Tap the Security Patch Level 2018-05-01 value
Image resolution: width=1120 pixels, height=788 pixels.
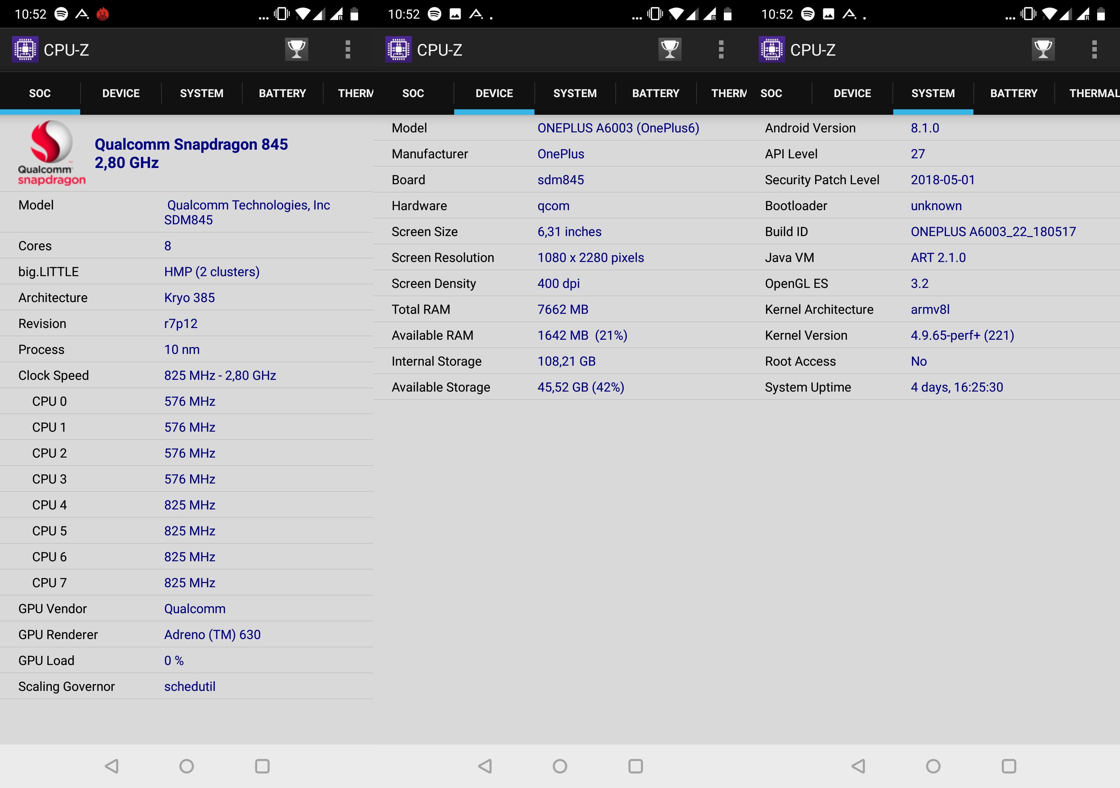point(942,179)
